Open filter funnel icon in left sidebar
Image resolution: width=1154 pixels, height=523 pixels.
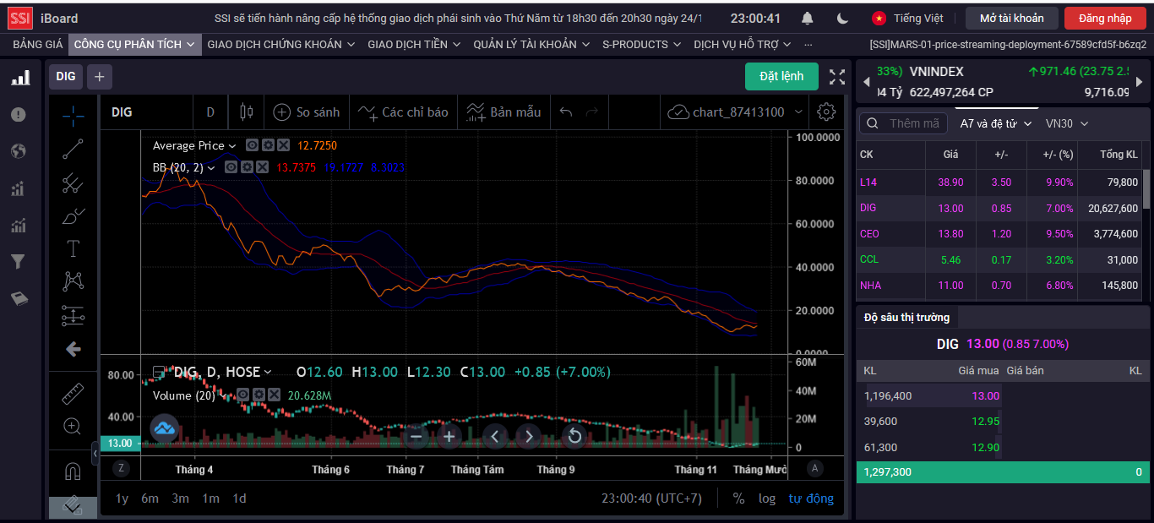pyautogui.click(x=19, y=262)
